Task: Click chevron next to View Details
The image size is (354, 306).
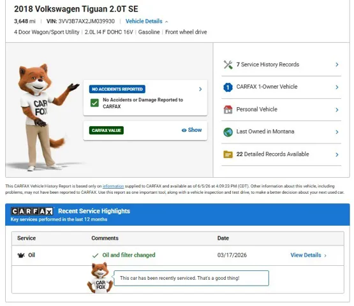Action: click(325, 256)
